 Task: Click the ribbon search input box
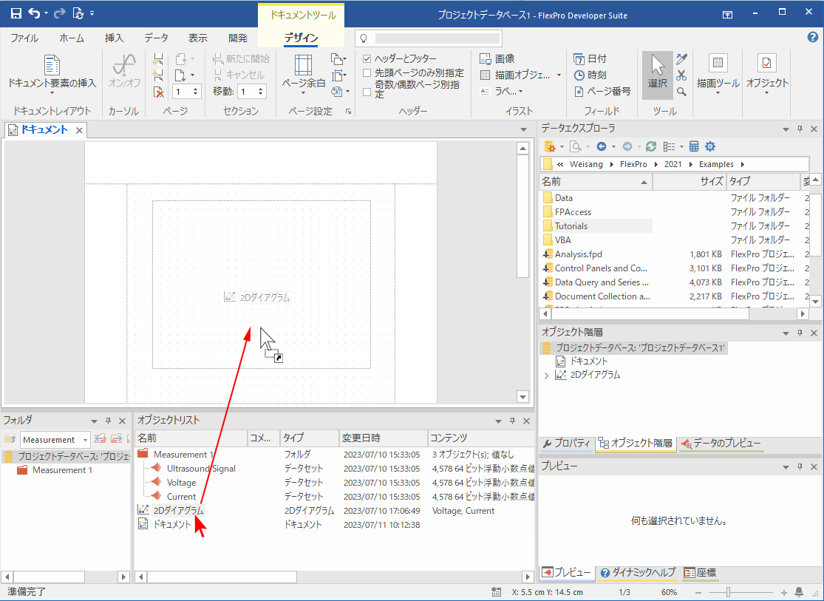point(437,38)
